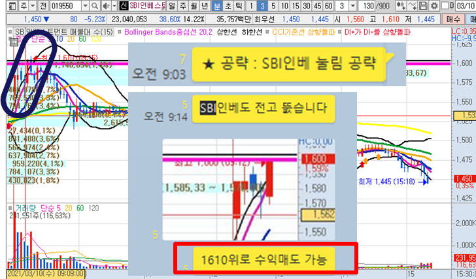The width and height of the screenshot is (476, 279).
Task: Click the -5.23% change rate value
Action: click(x=94, y=20)
